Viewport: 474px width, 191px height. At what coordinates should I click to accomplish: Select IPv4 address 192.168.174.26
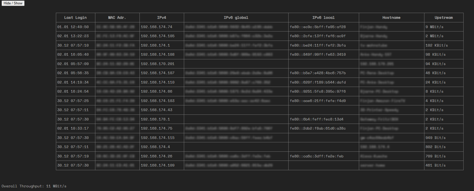[156, 156]
